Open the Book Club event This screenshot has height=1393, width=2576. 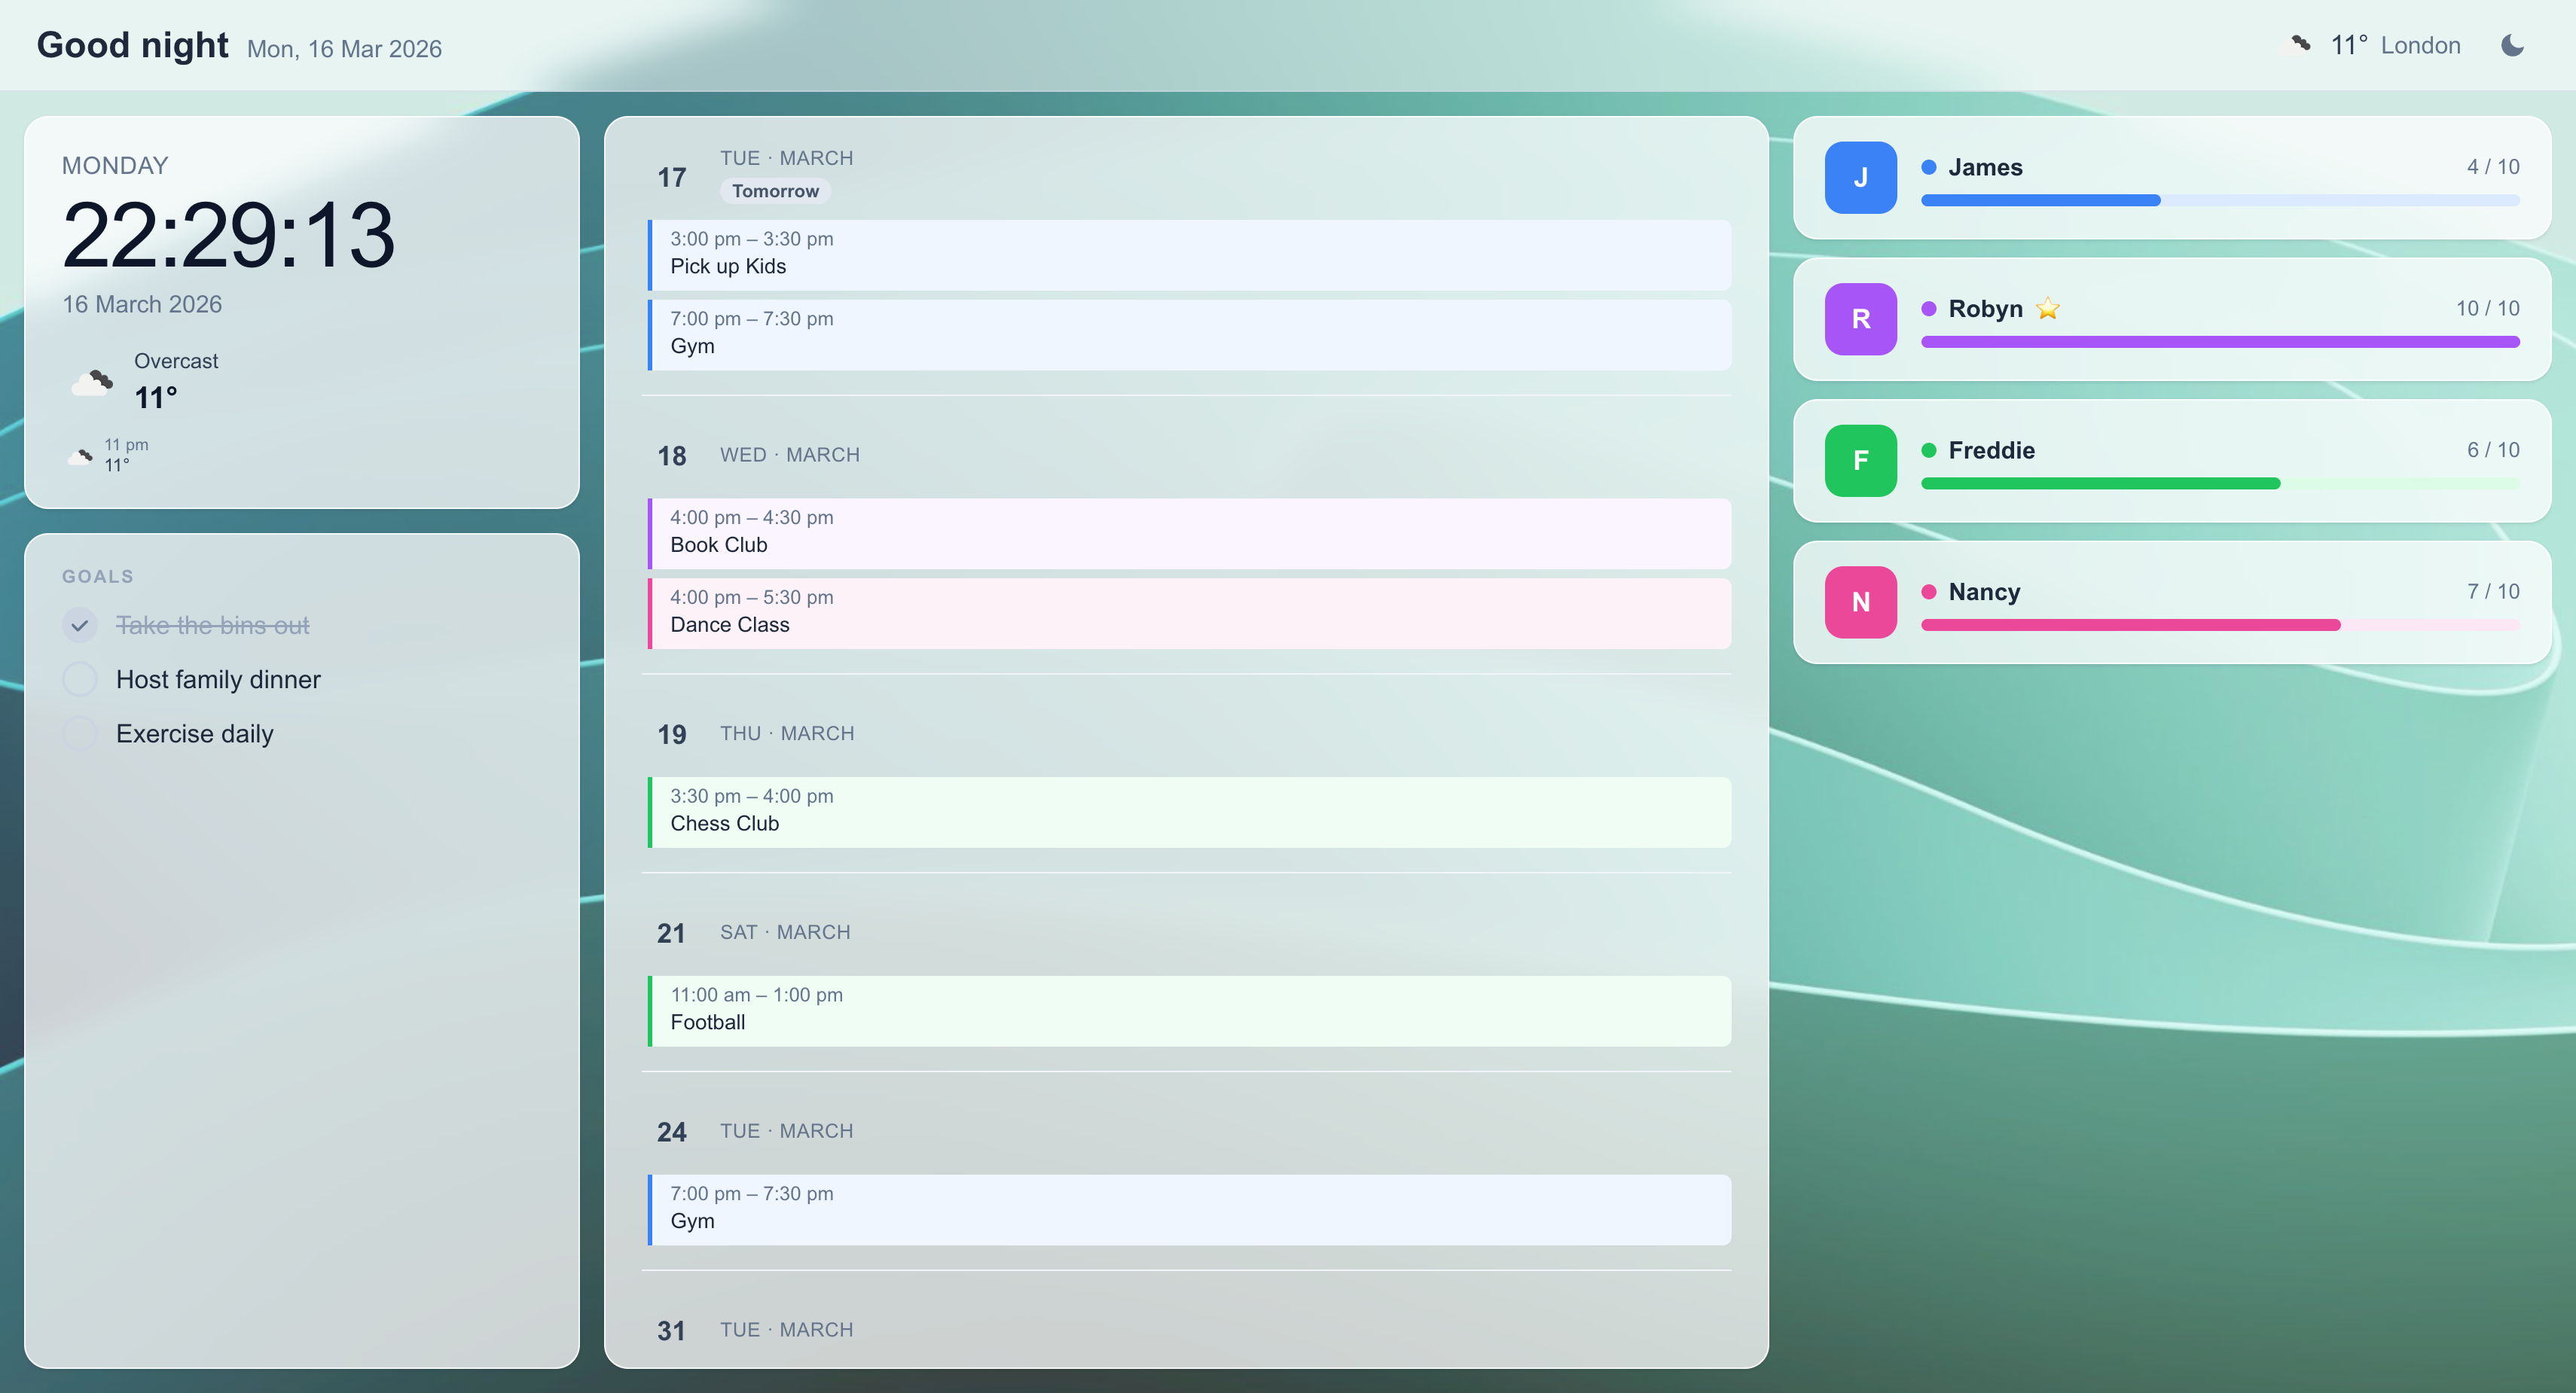coord(1189,533)
